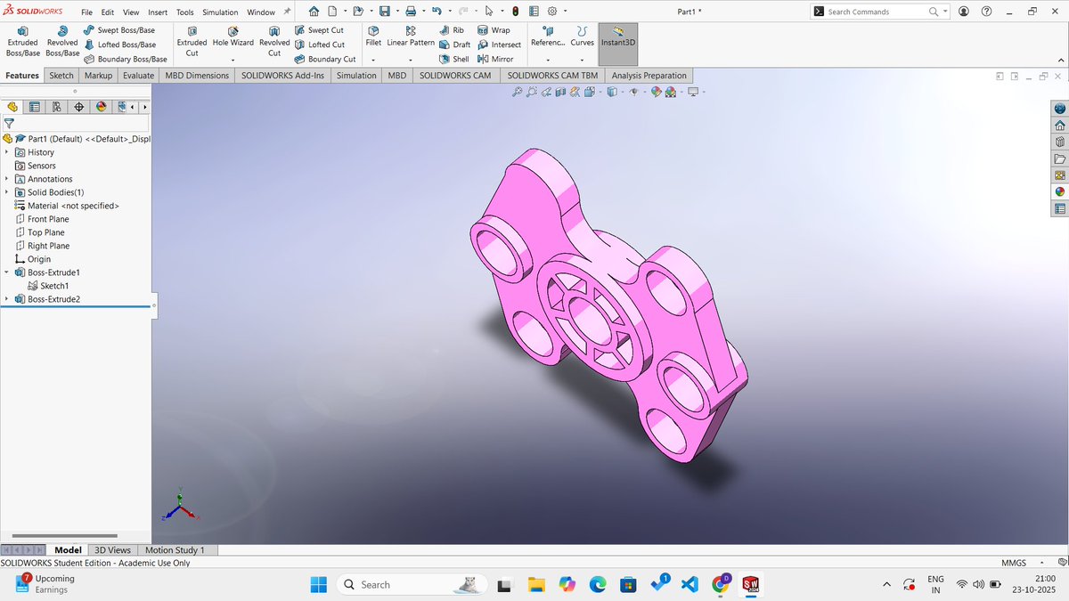
Task: Switch to the Evaluate tab
Action: click(x=139, y=76)
